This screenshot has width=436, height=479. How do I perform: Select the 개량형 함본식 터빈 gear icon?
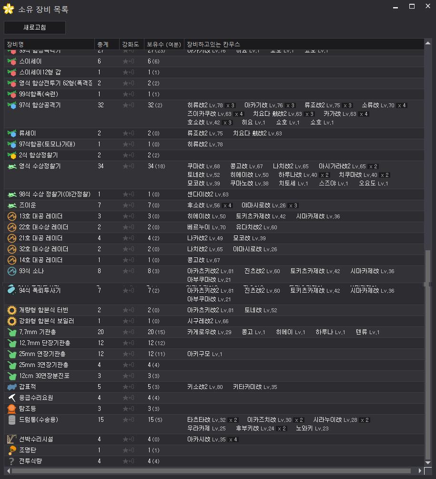coord(12,310)
